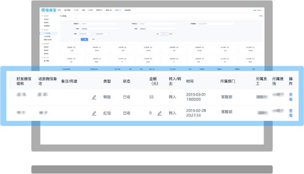Viewport: 304px width, 174px height.
Task: Select the time 2019-02-28 20:27:33
Action: point(196,113)
